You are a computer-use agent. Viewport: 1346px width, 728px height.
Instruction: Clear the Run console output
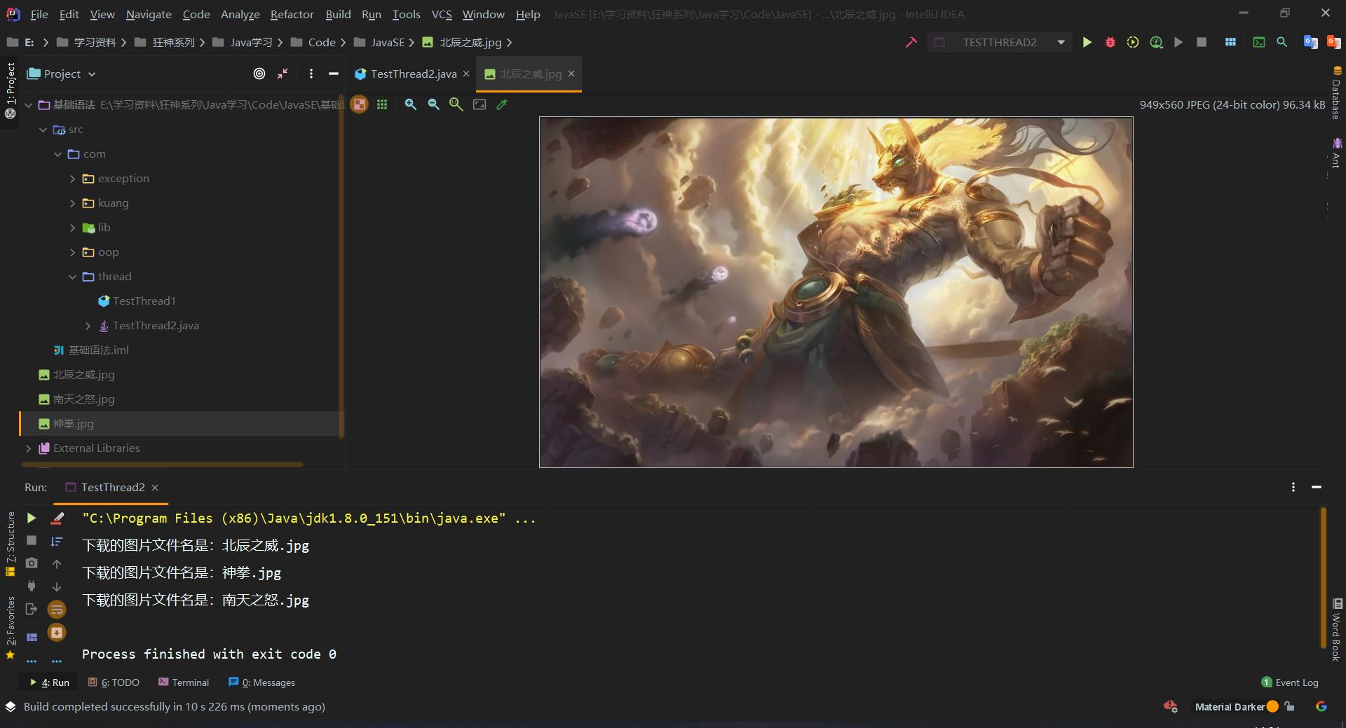57,518
